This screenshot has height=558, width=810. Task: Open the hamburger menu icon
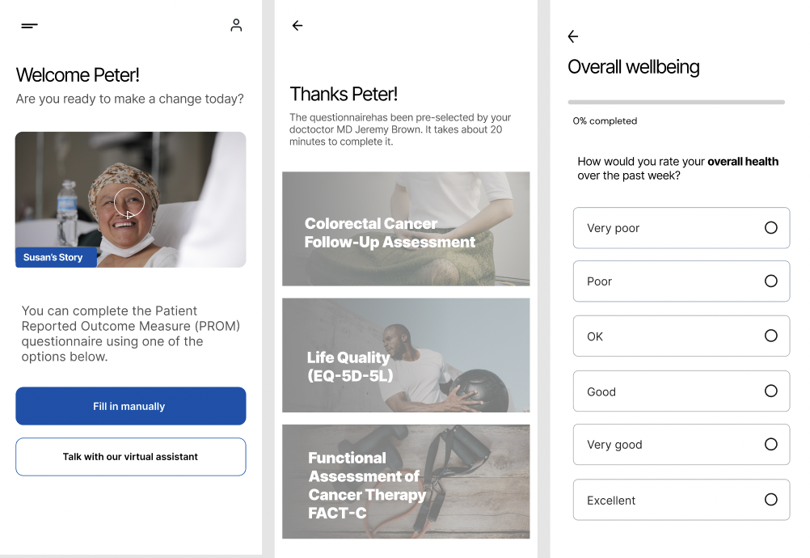pos(29,25)
